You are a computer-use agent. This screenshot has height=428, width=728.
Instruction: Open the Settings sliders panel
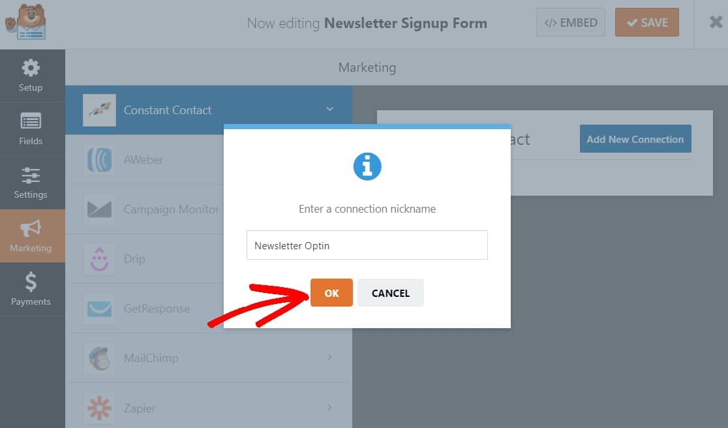tap(31, 176)
